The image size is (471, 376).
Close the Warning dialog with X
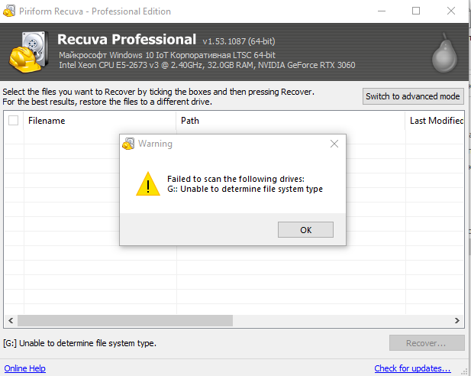(x=334, y=144)
